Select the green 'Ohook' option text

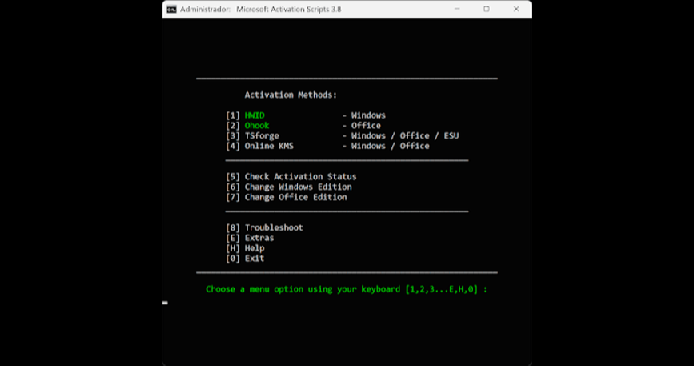click(257, 126)
